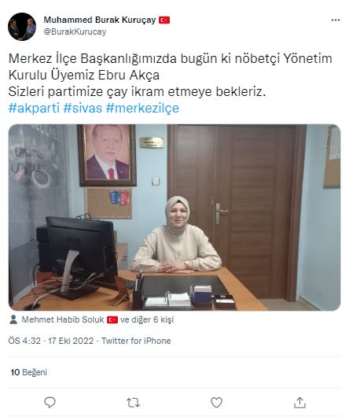Open Mehmet Habib Soluk tagged user
The image size is (349, 417).
click(x=63, y=319)
